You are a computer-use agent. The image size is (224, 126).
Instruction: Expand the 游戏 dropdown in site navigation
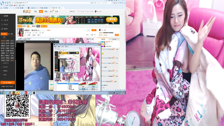pyautogui.click(x=46, y=11)
